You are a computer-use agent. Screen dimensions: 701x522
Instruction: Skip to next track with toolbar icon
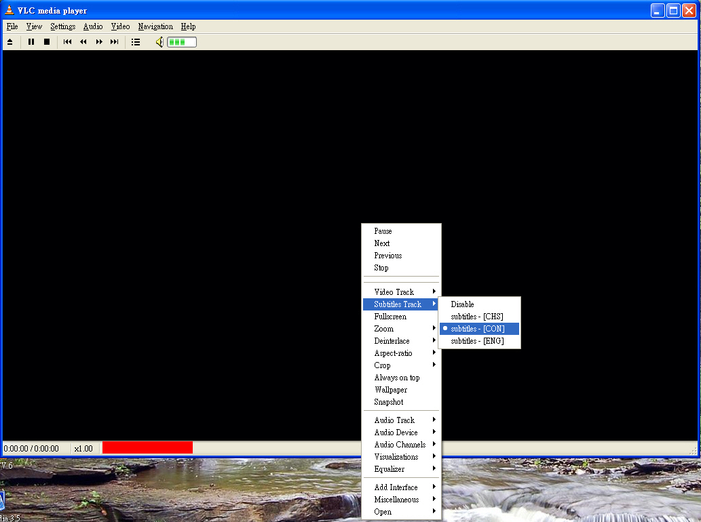115,42
